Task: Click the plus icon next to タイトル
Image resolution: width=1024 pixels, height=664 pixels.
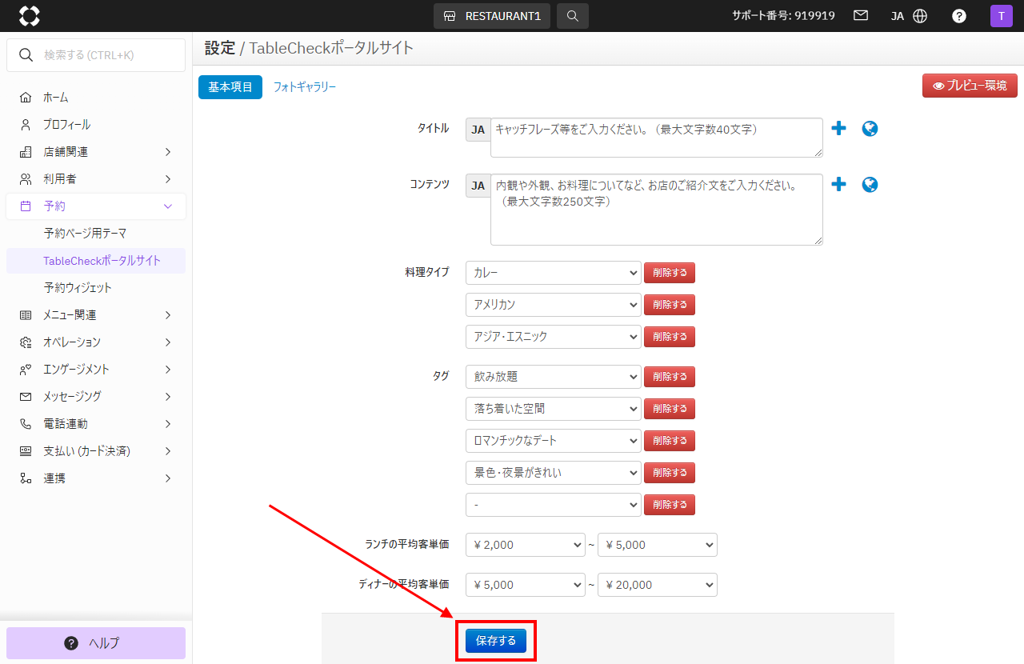Action: click(838, 128)
